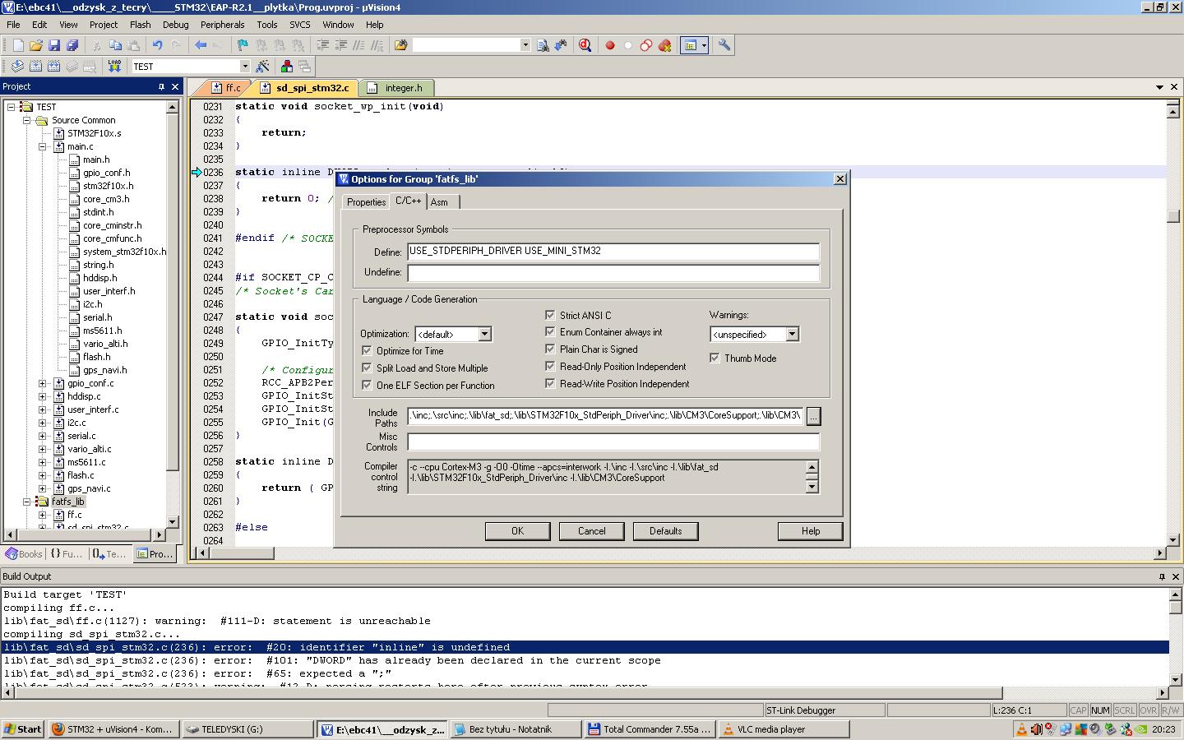Viewport: 1184px width, 740px height.
Task: Toggle One ELF Section per Function checkbox
Action: click(367, 385)
